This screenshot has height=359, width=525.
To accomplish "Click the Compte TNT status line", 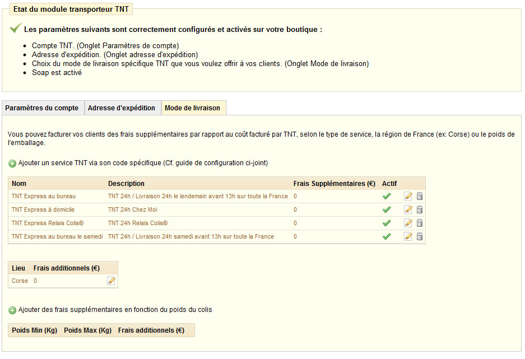I will [105, 45].
